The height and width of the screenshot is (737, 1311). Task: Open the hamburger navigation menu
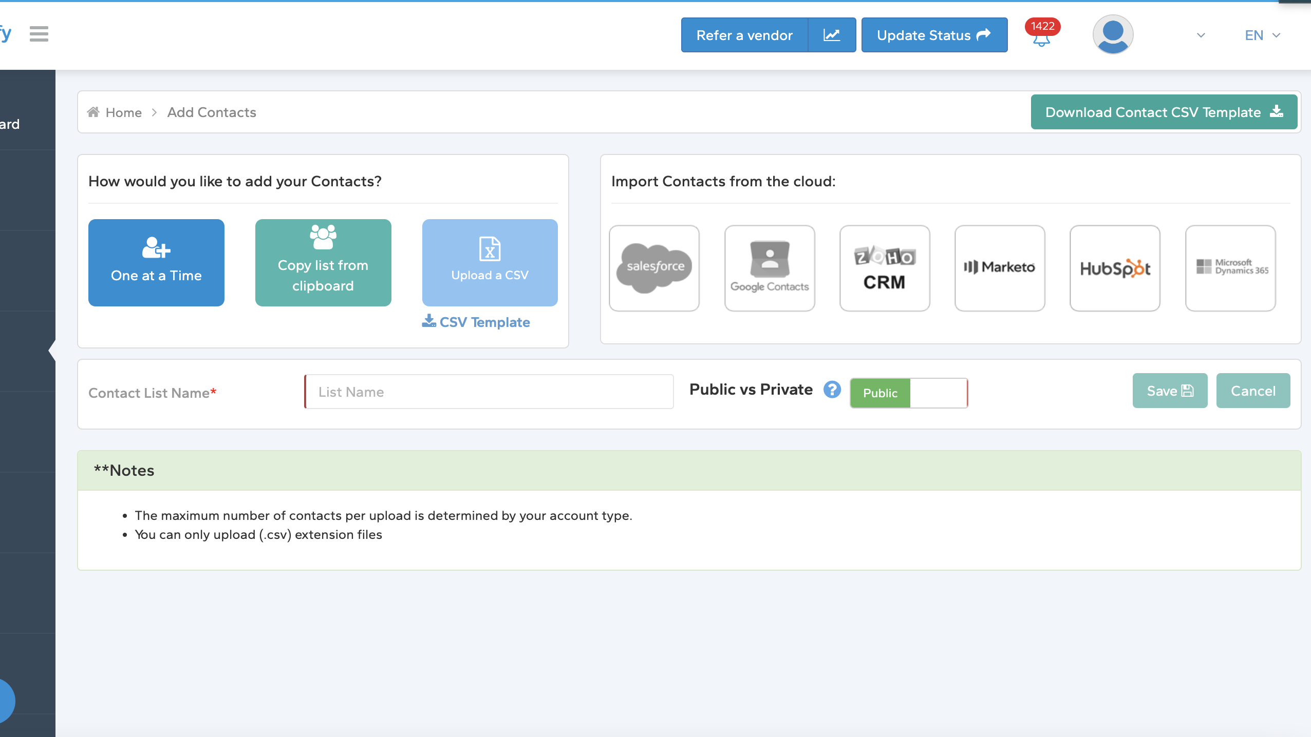[x=39, y=34]
